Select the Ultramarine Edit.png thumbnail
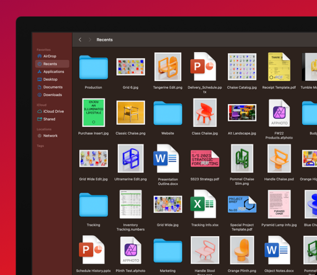This screenshot has width=317, height=275. (130, 158)
